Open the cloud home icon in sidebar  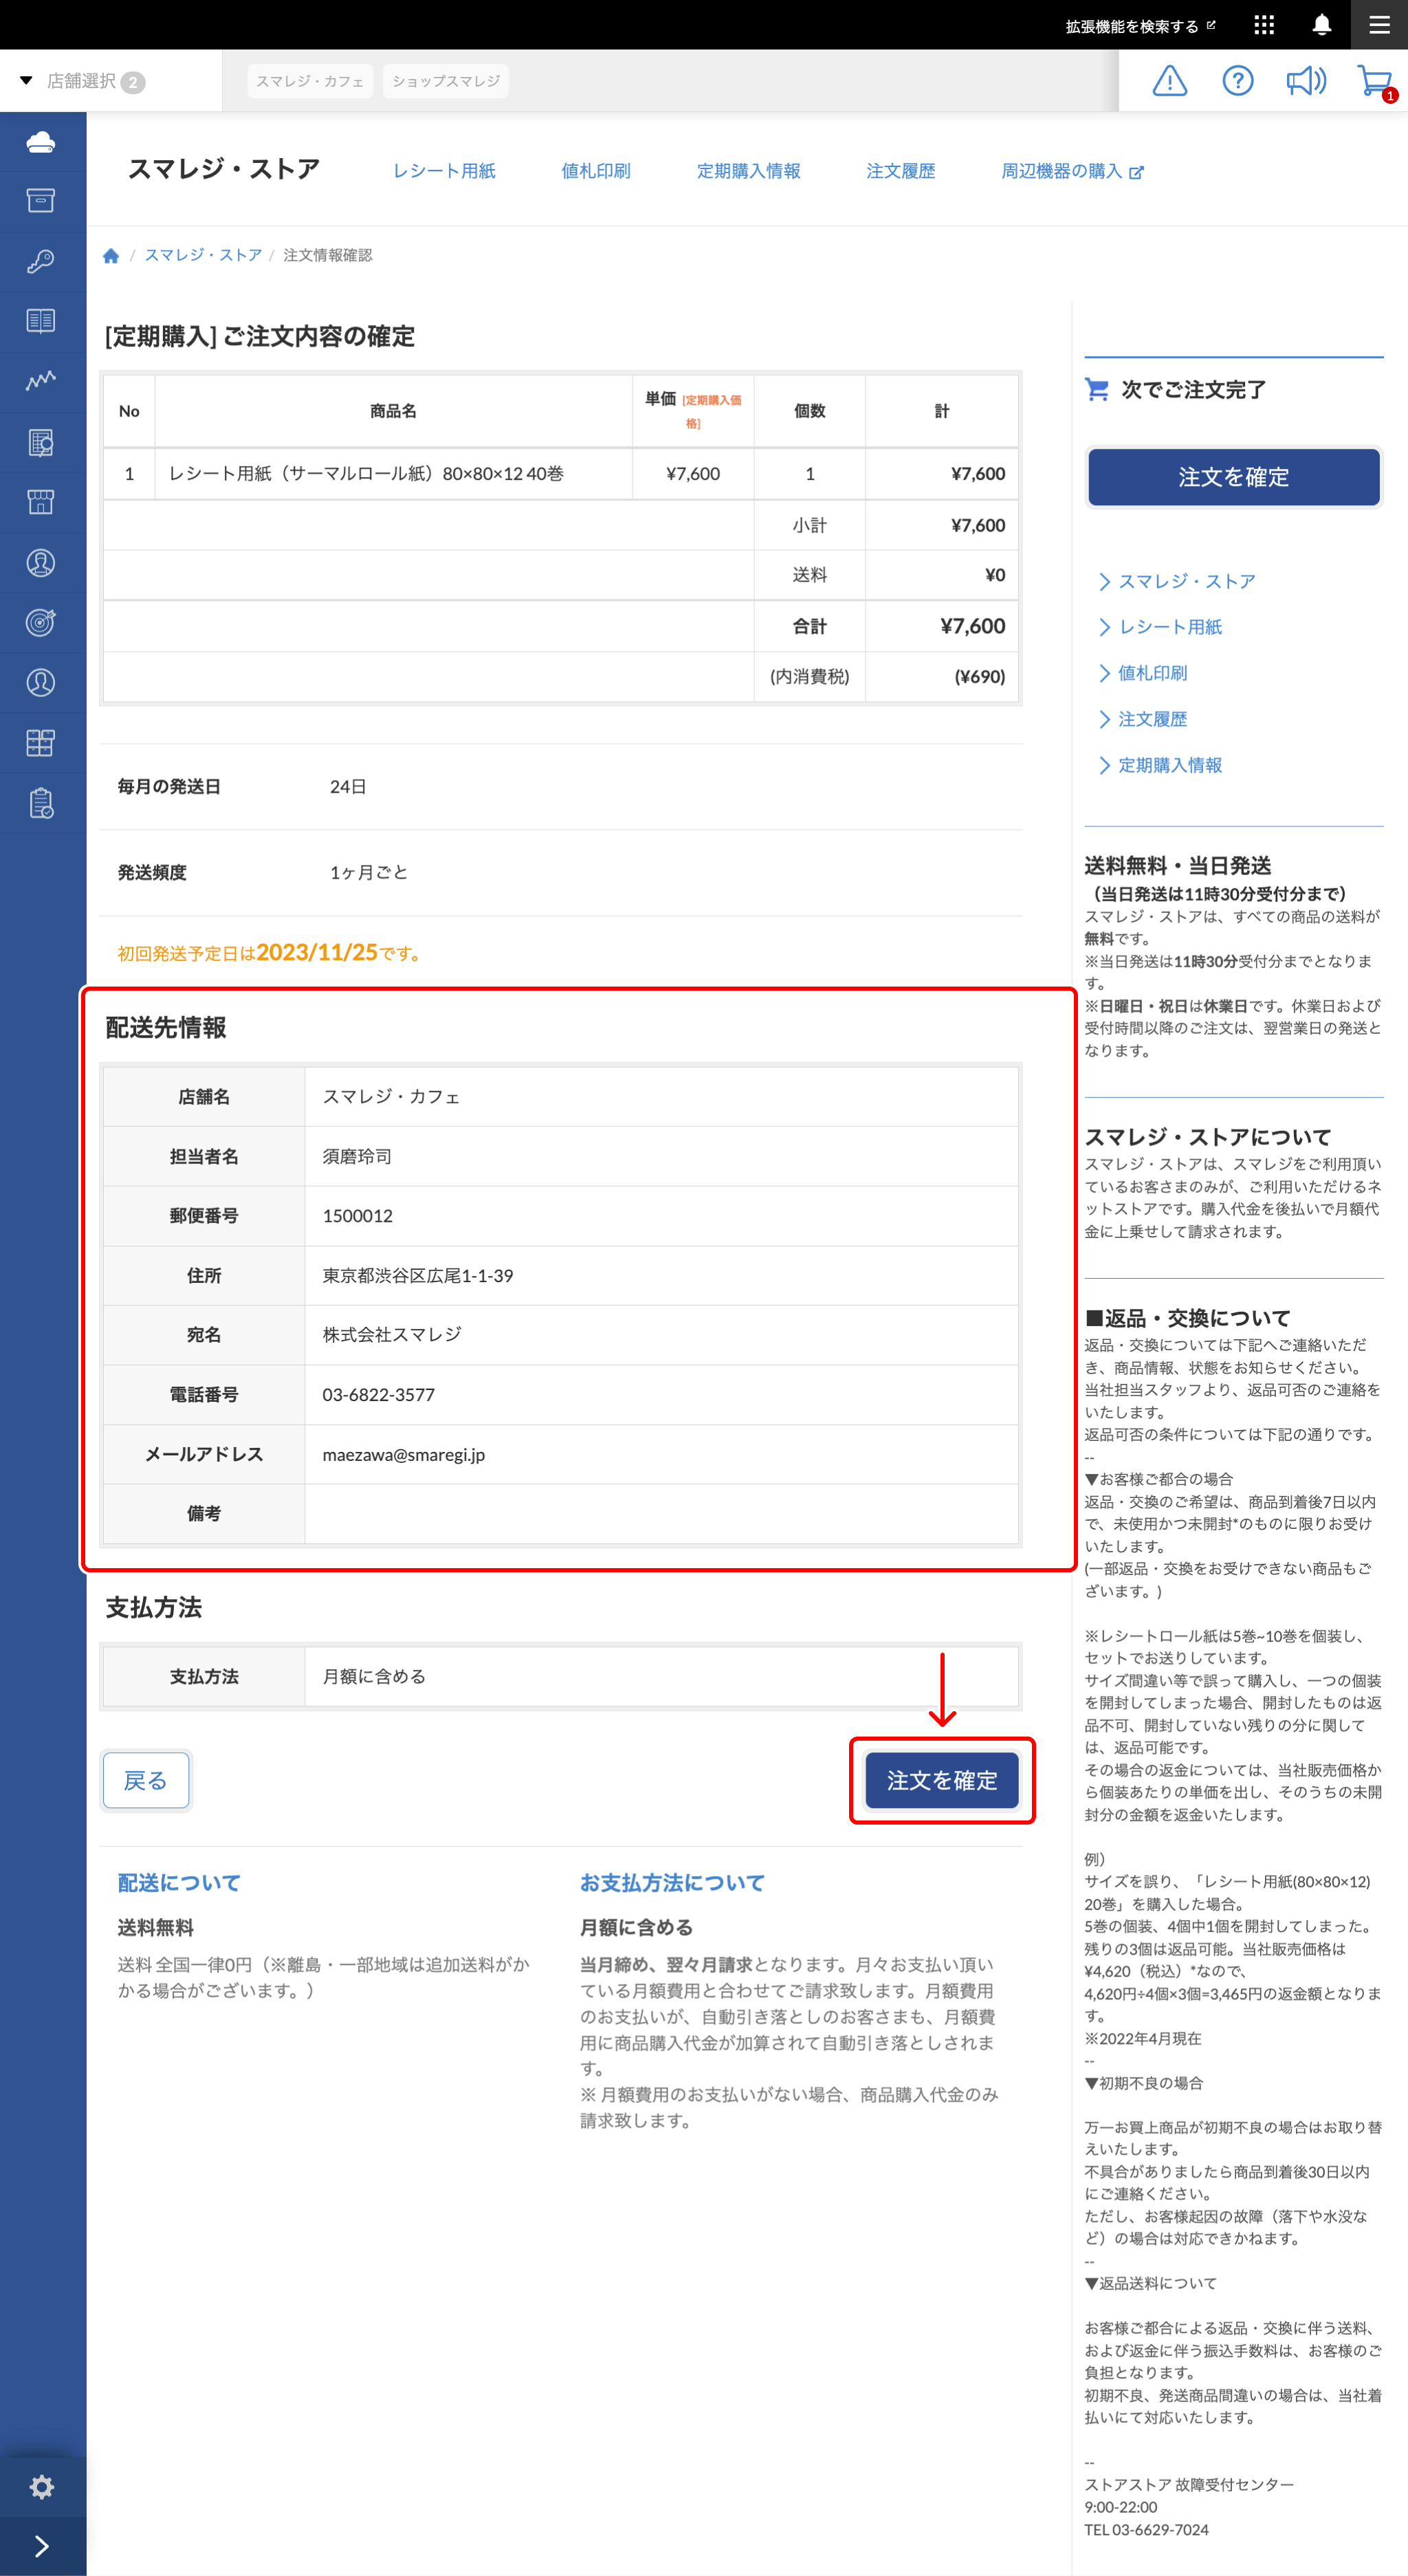tap(41, 142)
